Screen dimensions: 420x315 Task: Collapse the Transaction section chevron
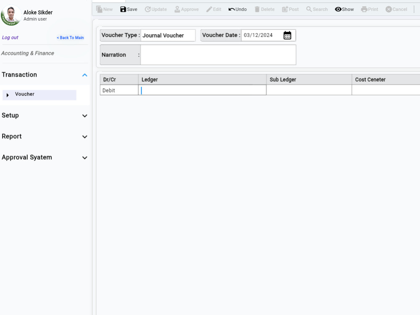click(x=85, y=75)
